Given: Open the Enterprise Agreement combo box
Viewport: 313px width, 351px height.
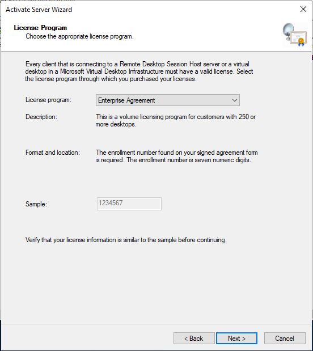Looking at the screenshot, I should point(168,100).
